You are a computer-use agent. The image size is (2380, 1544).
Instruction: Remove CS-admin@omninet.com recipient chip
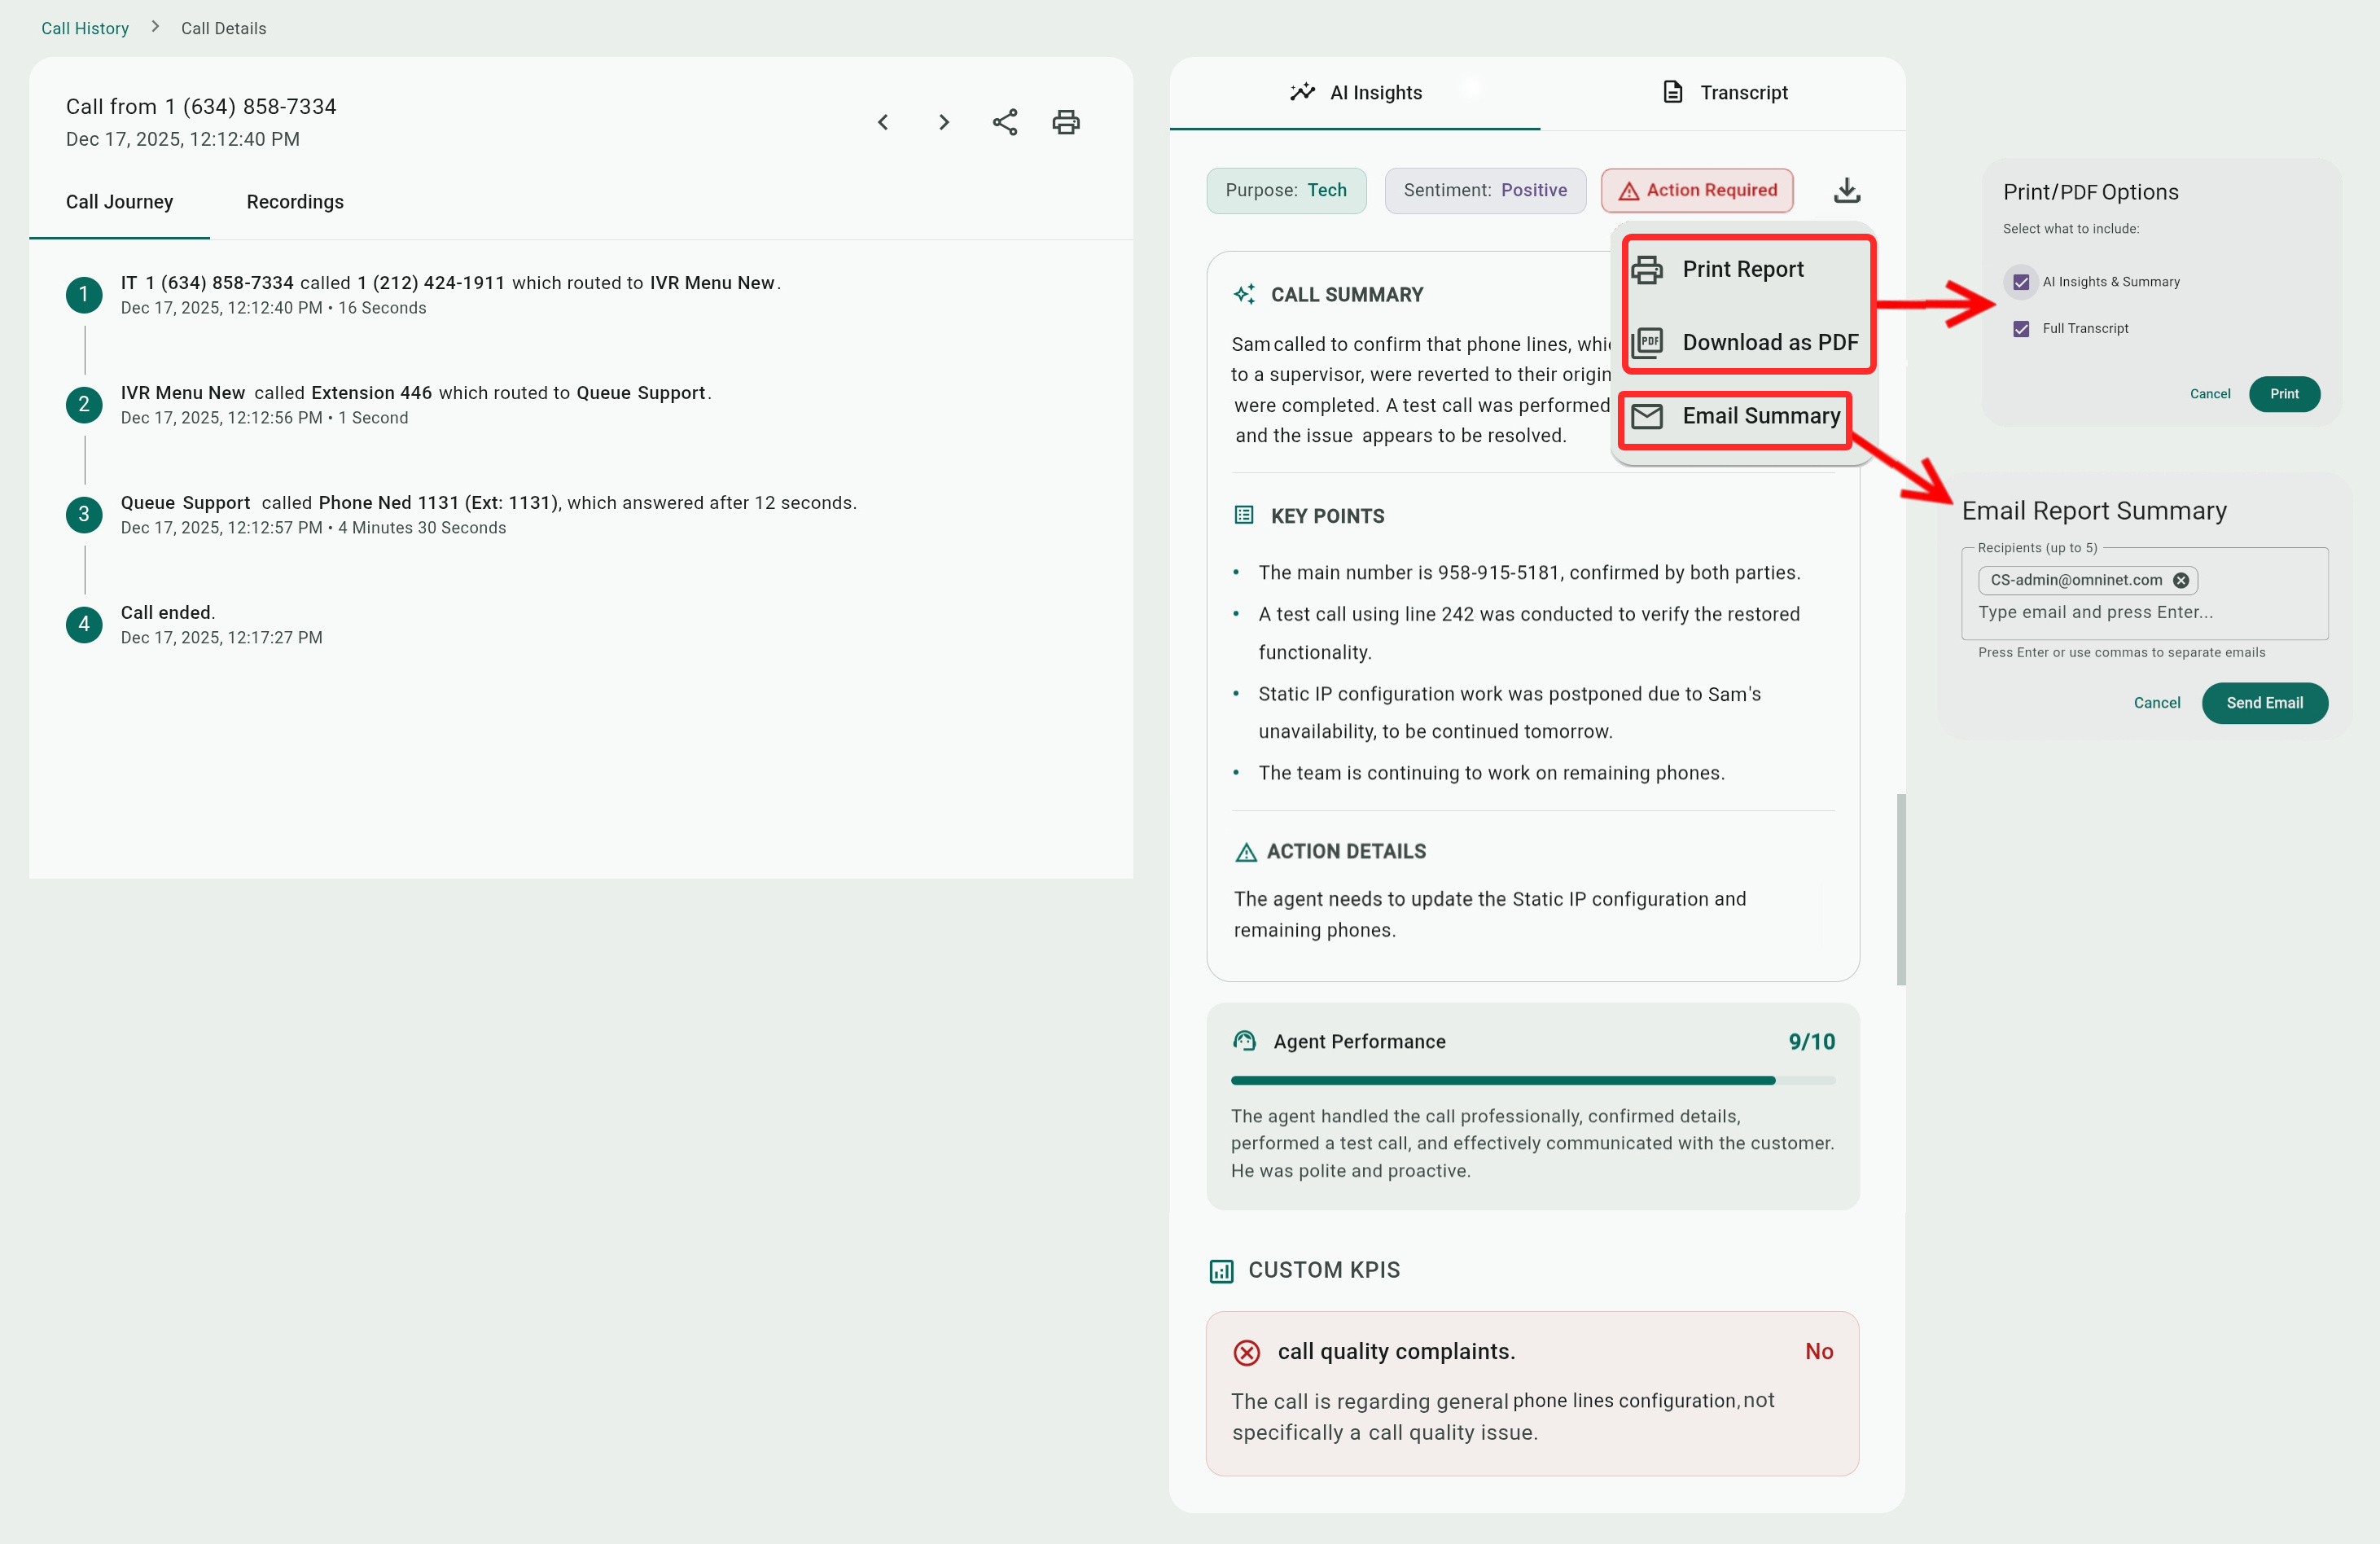[x=2180, y=580]
